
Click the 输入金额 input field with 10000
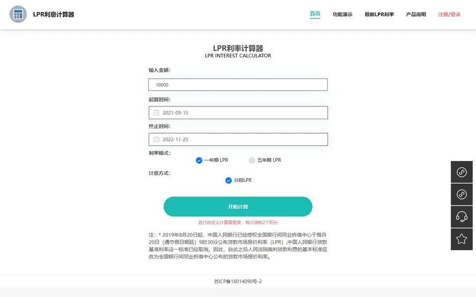click(x=238, y=85)
